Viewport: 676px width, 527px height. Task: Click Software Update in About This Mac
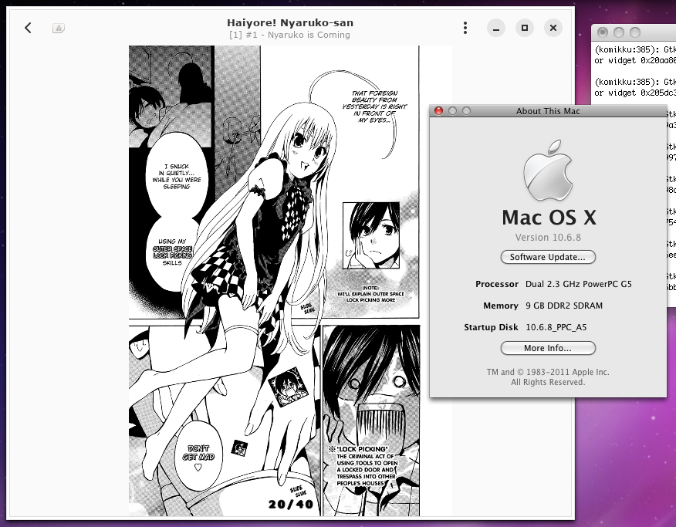tap(548, 257)
